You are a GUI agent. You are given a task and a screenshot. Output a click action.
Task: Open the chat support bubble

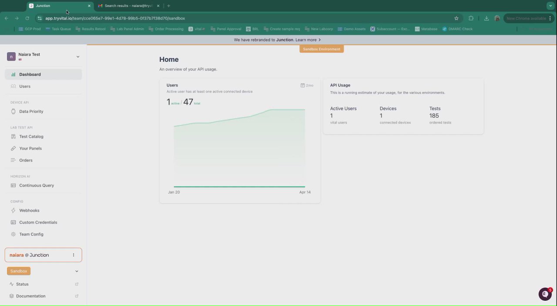(x=545, y=294)
